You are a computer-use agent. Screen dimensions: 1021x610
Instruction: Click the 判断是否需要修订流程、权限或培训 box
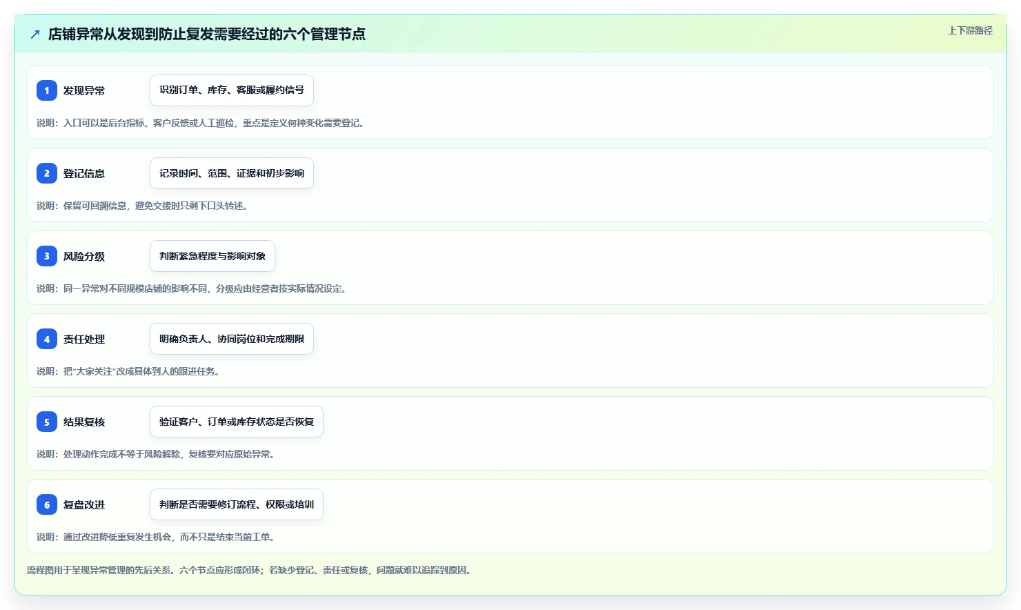pyautogui.click(x=237, y=504)
